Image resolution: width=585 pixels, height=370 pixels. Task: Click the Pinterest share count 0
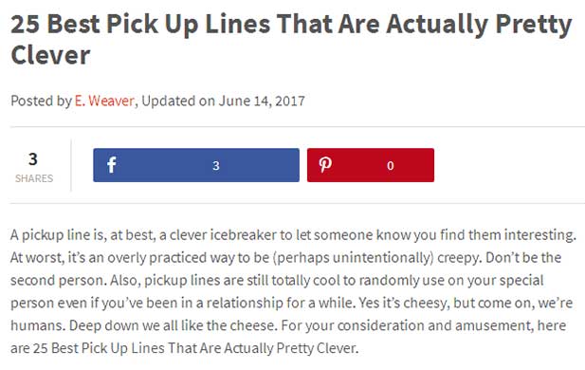[x=391, y=165]
